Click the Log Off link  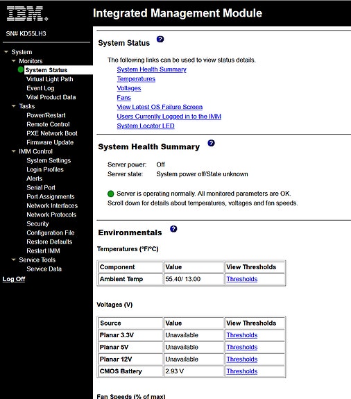pos(14,279)
